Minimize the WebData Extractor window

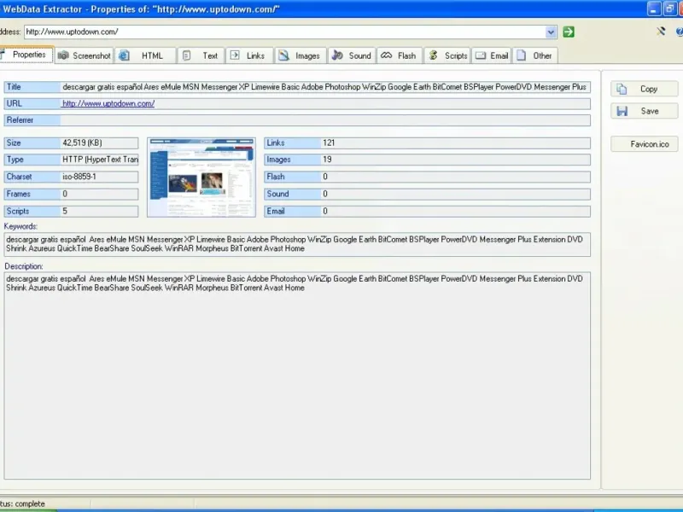pos(654,9)
